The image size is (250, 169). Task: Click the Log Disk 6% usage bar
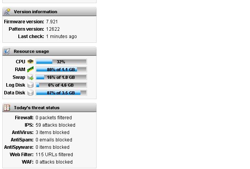pos(61,85)
